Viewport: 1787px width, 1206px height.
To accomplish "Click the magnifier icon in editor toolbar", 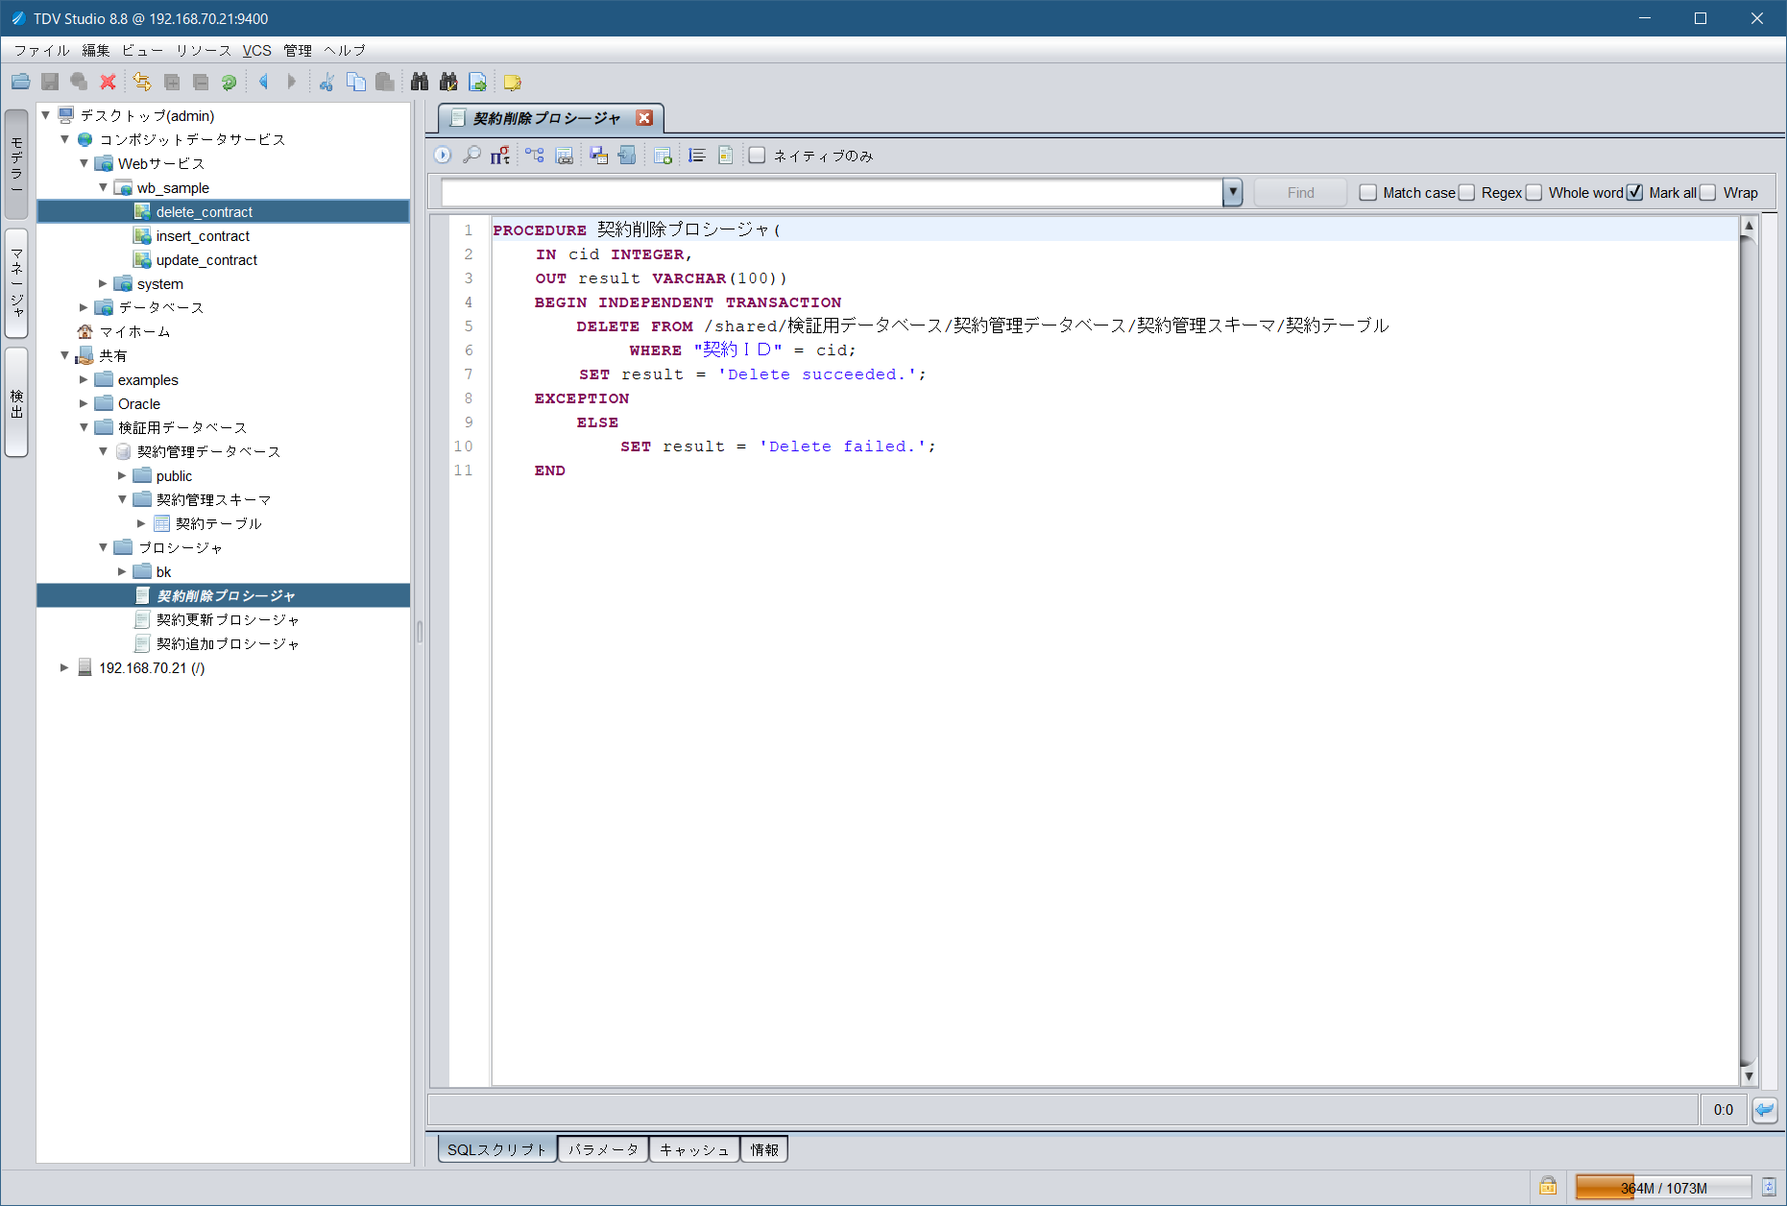I will 471,156.
